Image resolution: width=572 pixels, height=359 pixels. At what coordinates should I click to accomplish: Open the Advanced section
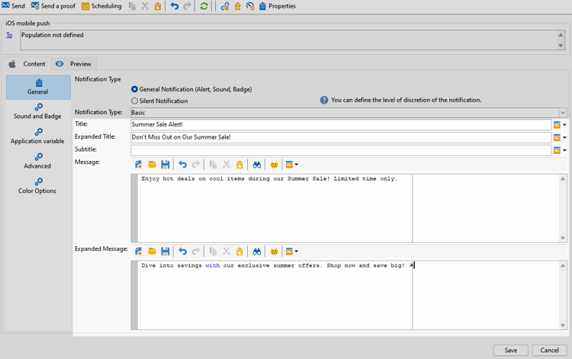(x=37, y=161)
